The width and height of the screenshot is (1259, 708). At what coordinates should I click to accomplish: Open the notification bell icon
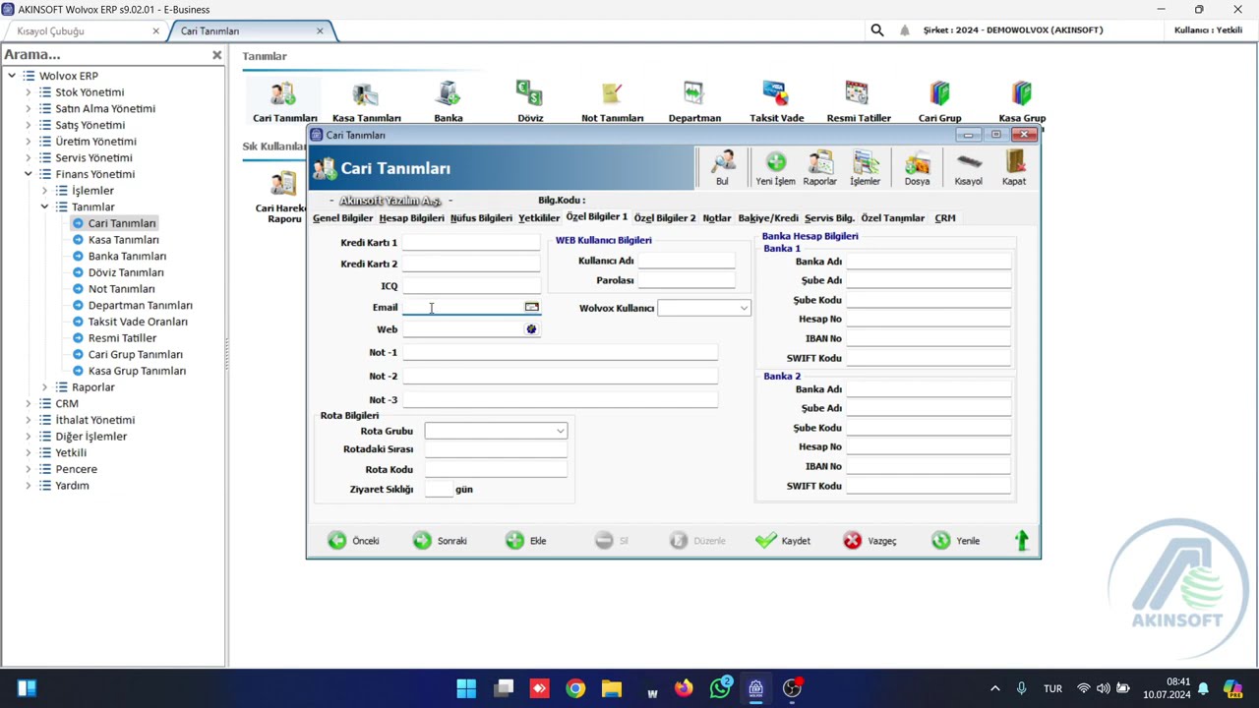(x=904, y=30)
